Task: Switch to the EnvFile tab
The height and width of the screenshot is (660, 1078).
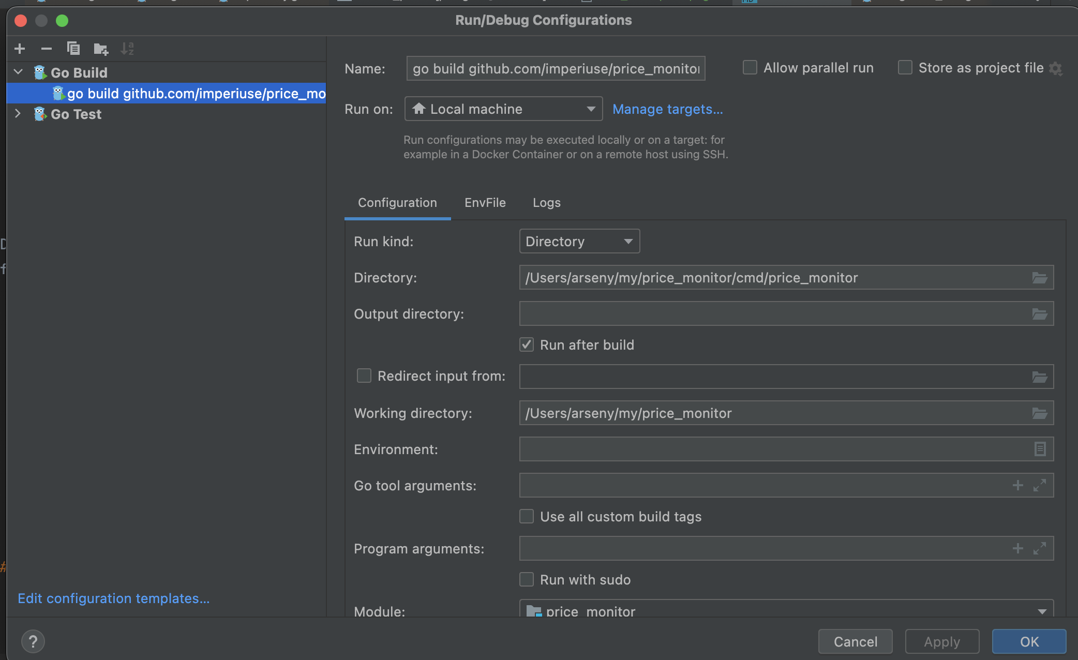Action: coord(485,203)
